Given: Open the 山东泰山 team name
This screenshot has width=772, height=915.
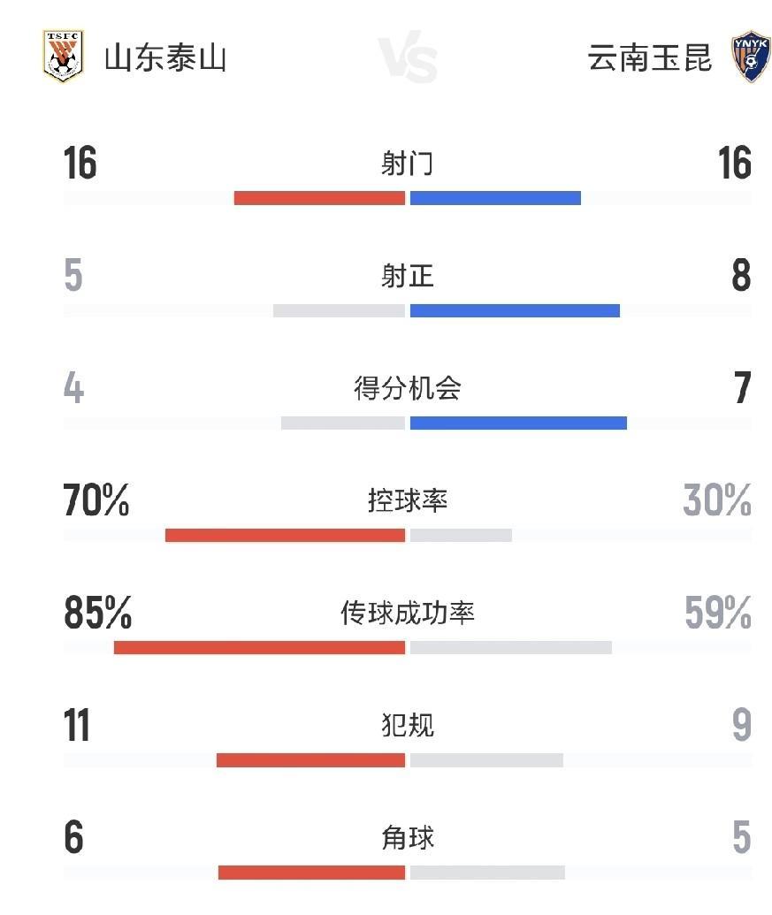Looking at the screenshot, I should pyautogui.click(x=165, y=58).
